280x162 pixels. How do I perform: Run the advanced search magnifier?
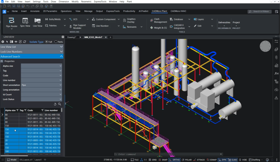pyautogui.click(x=60, y=104)
